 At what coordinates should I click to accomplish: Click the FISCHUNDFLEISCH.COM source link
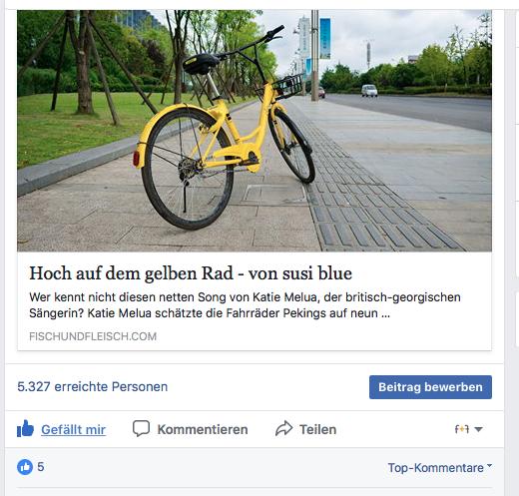click(93, 336)
